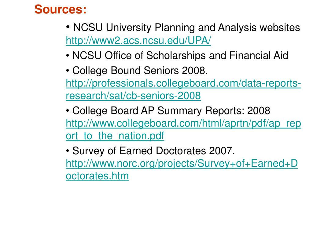Screen dimensions: 313x235
Task: Click the research/sat/cb-seniors-2008 link text
Action: pyautogui.click(x=133, y=96)
